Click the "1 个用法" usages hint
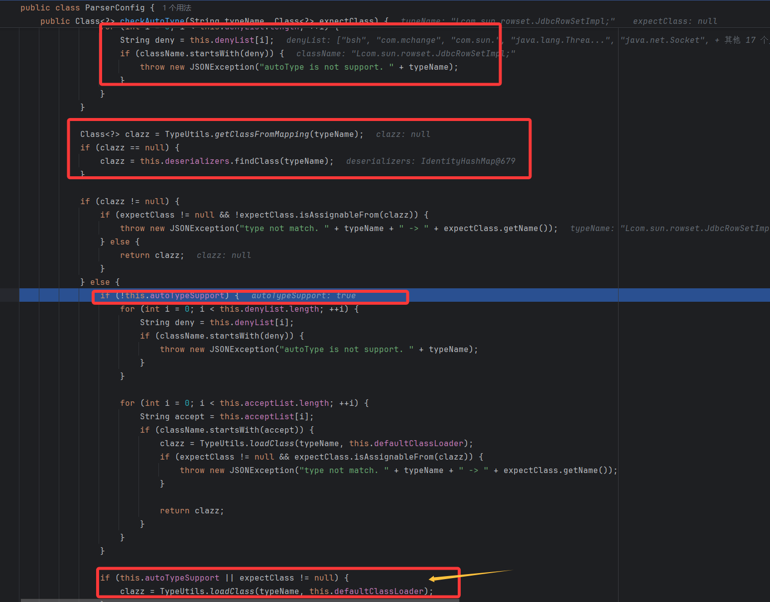Screen dimensions: 770x602 (177, 8)
